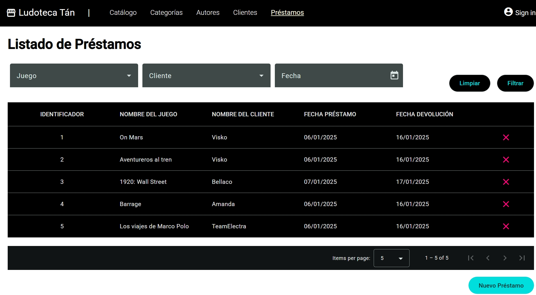Image resolution: width=536 pixels, height=295 pixels.
Task: Navigate to the Clientes section
Action: [x=245, y=13]
